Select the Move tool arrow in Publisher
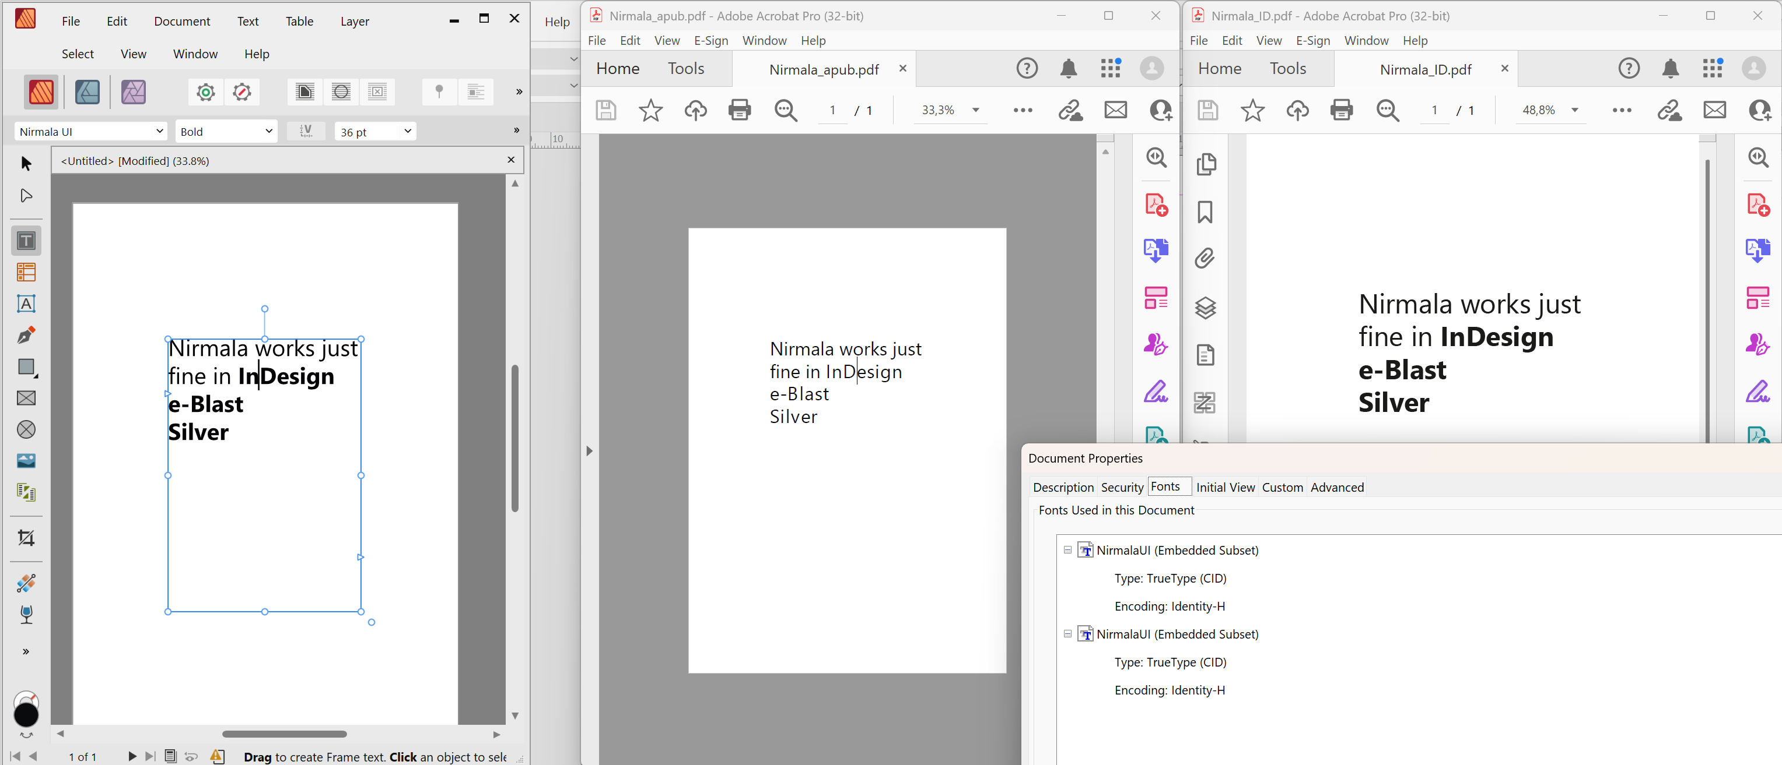This screenshot has width=1782, height=765. point(26,164)
